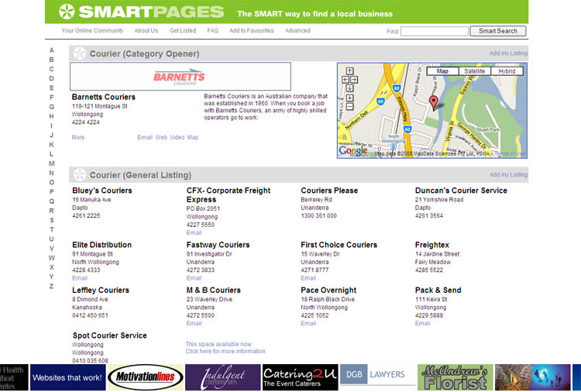This screenshot has width=581, height=392.
Task: Zoom out on the map
Action: coord(349,107)
